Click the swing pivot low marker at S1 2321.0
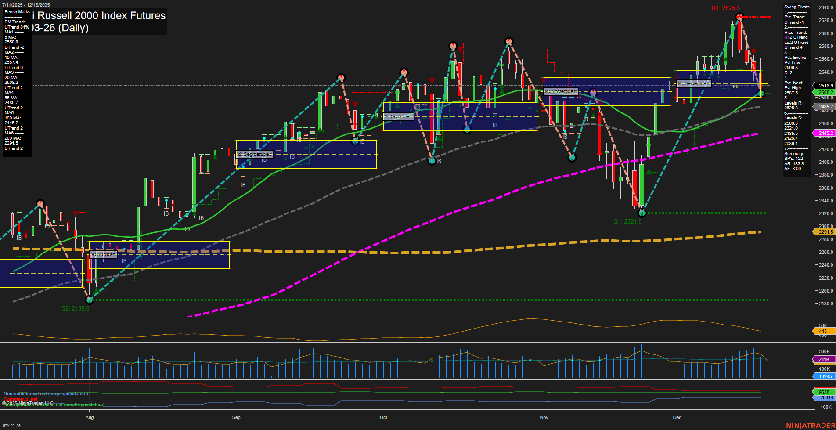This screenshot has height=430, width=836. click(642, 213)
